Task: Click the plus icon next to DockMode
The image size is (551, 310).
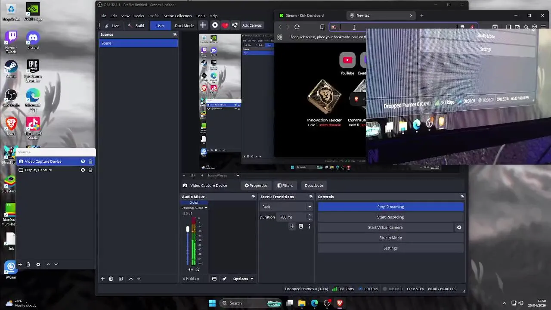Action: [x=203, y=25]
